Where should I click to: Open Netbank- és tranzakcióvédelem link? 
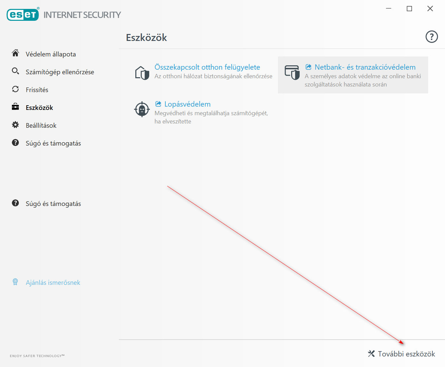365,67
